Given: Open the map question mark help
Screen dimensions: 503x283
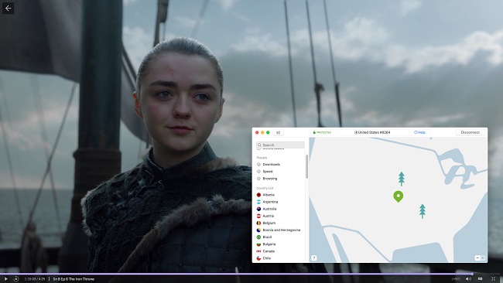Looking at the screenshot, I should pos(314,258).
